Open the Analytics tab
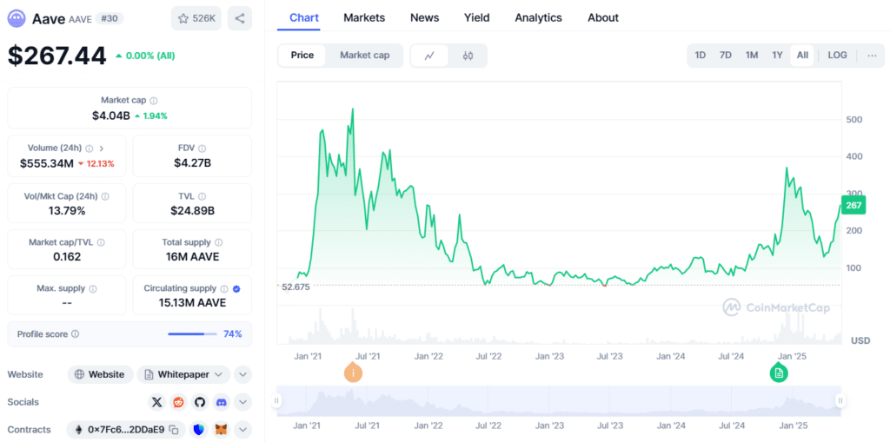This screenshot has width=890, height=442. point(538,17)
